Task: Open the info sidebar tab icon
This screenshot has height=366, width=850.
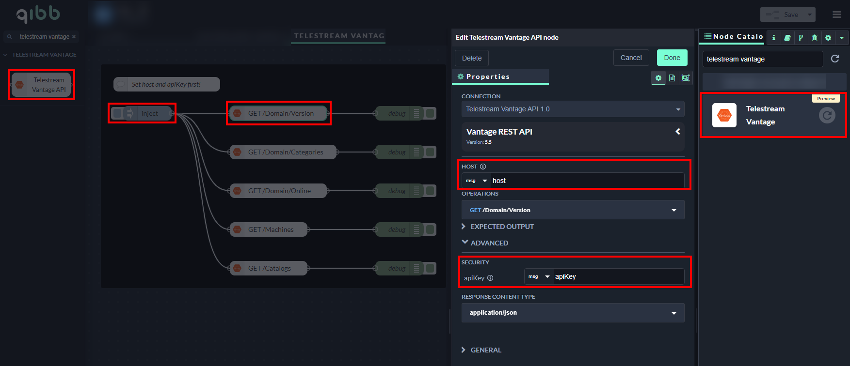Action: pos(774,37)
